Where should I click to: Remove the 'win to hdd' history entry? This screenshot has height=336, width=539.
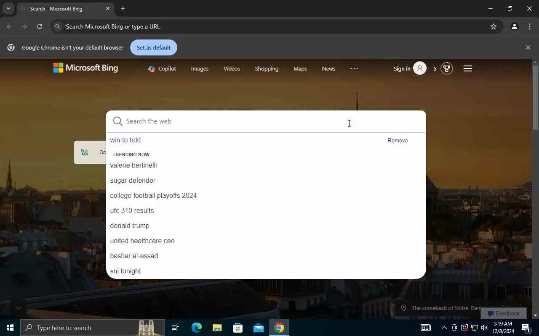pos(398,140)
